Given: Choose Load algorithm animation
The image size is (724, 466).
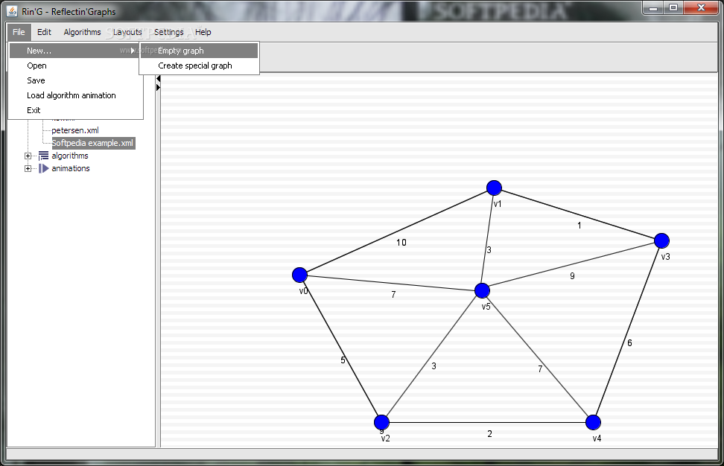Looking at the screenshot, I should [74, 95].
